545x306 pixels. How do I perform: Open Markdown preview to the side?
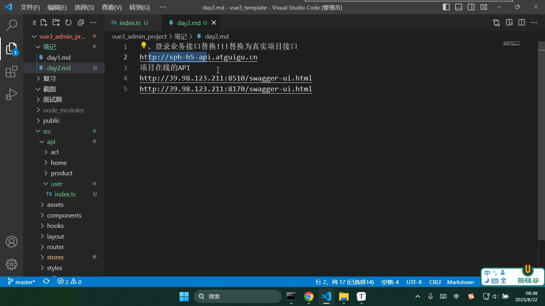click(509, 23)
